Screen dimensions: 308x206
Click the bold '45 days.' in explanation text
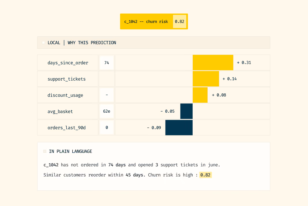136,175
